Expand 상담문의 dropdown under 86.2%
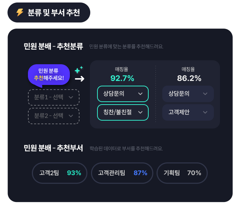Image resolution: width=240 pixels, height=207 pixels. pyautogui.click(x=188, y=94)
